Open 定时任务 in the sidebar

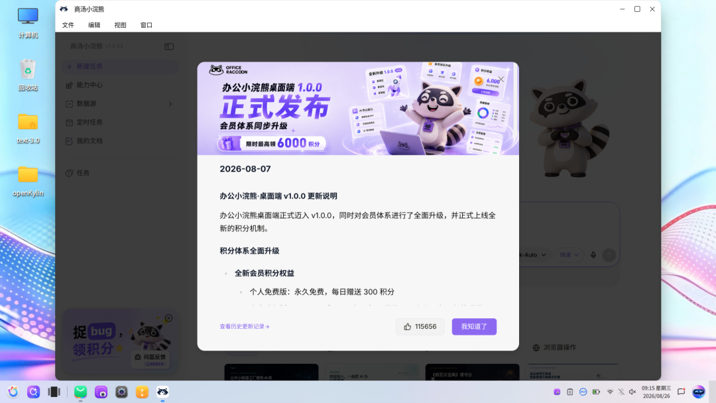coord(119,123)
